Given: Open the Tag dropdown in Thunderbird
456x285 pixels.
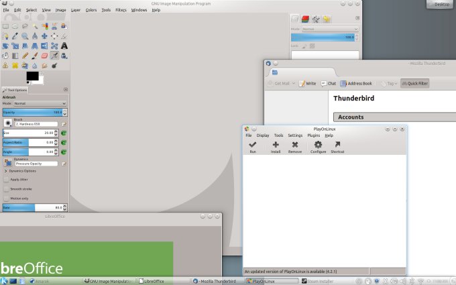Looking at the screenshot, I should 390,83.
